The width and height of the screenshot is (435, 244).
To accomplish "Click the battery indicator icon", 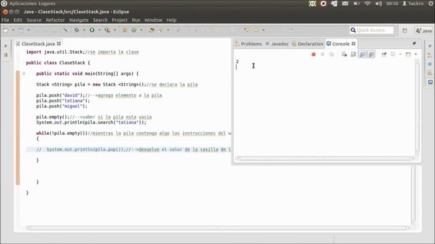I will point(356,3).
